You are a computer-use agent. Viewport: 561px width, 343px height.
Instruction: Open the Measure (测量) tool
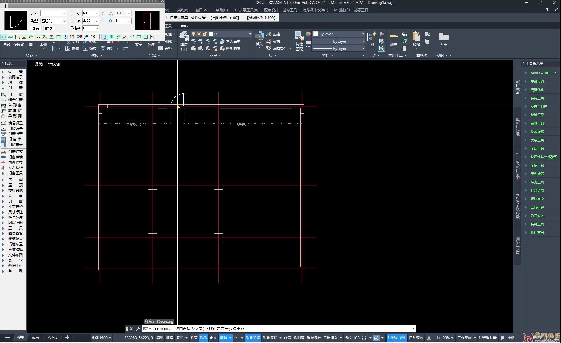(x=393, y=36)
